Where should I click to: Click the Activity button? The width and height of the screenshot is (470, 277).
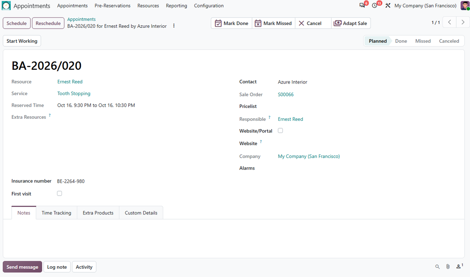[84, 267]
